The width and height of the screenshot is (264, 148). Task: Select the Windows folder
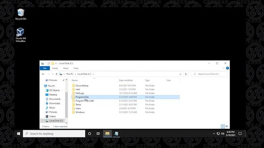[80, 112]
